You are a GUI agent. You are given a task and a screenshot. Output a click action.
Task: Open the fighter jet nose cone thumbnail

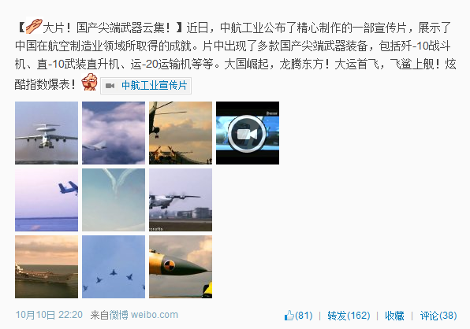click(181, 267)
